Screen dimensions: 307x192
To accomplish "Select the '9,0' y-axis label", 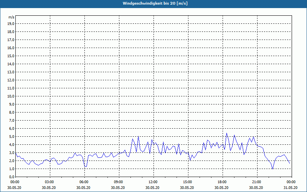I will click(12, 104).
